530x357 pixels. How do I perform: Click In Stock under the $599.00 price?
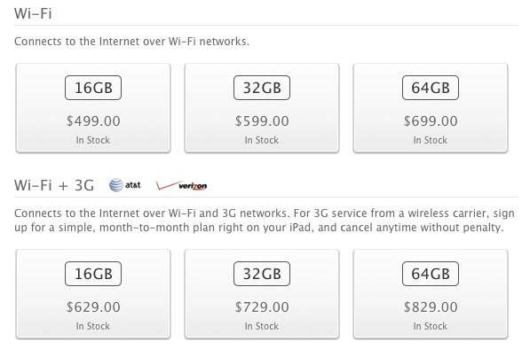[x=262, y=140]
